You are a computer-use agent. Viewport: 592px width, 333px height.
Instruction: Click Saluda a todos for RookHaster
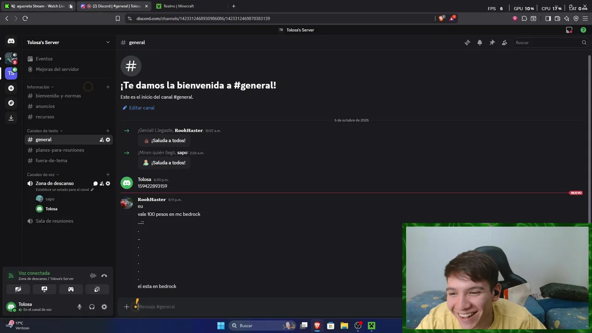click(x=164, y=141)
